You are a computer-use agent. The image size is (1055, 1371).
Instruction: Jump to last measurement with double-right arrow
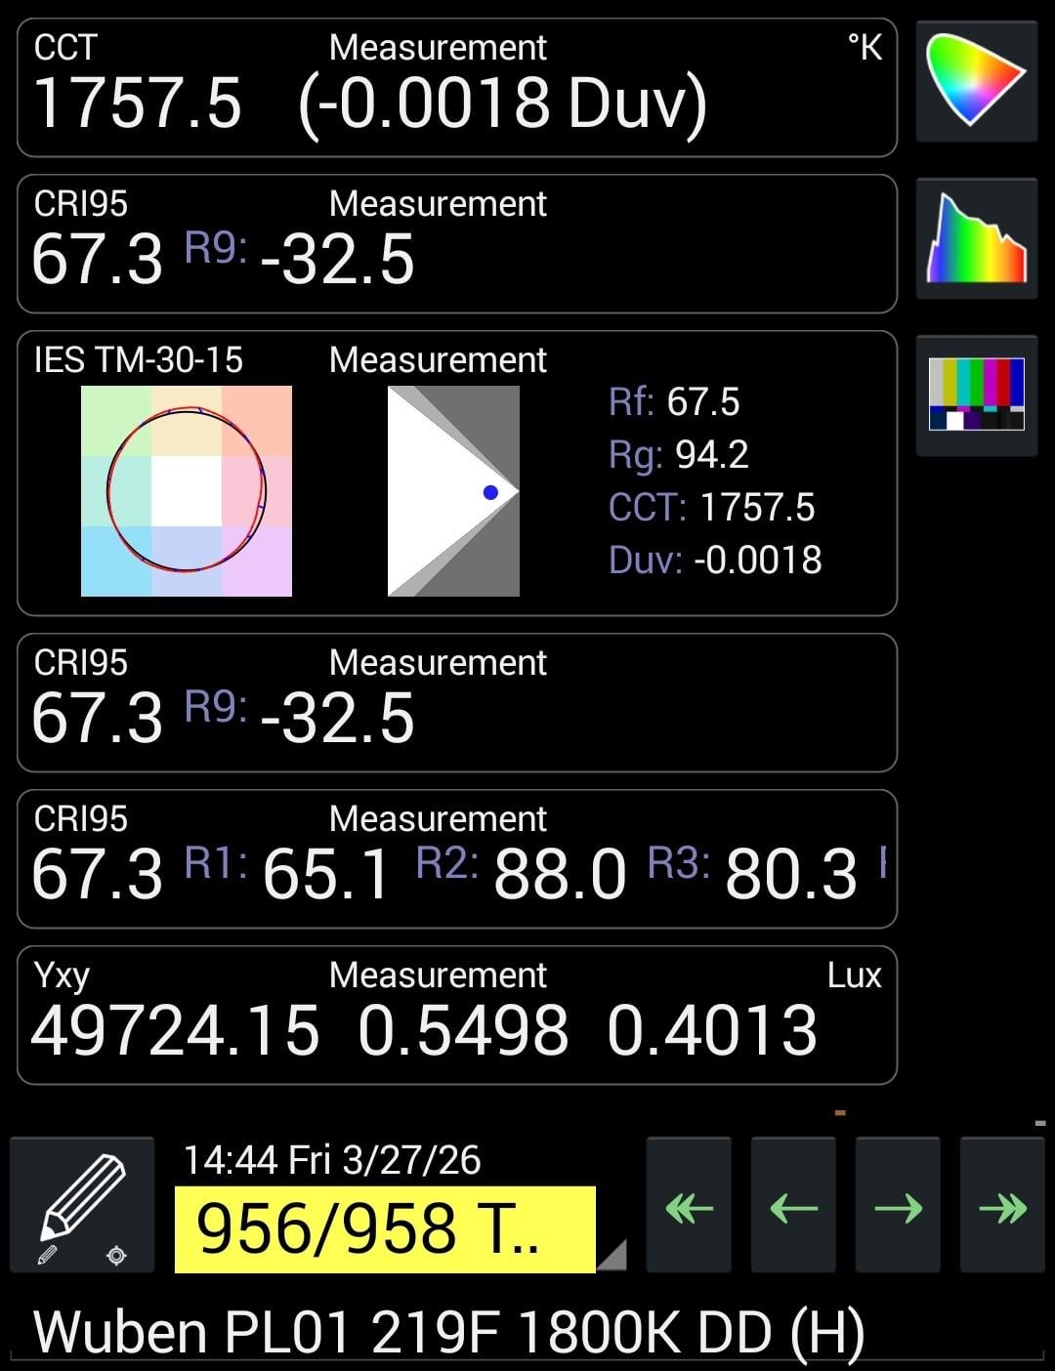1002,1206
